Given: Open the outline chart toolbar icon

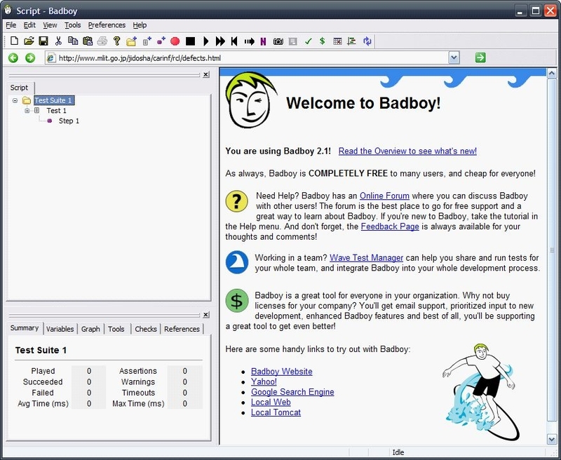Looking at the screenshot, I should (x=352, y=41).
